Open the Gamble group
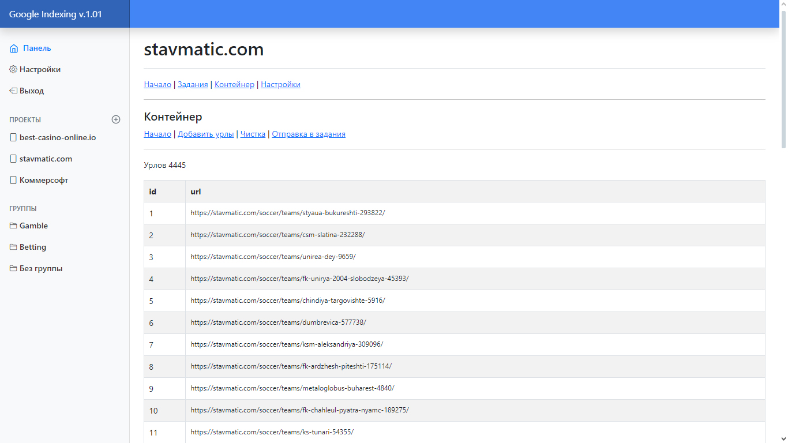The height and width of the screenshot is (443, 788). [x=33, y=226]
